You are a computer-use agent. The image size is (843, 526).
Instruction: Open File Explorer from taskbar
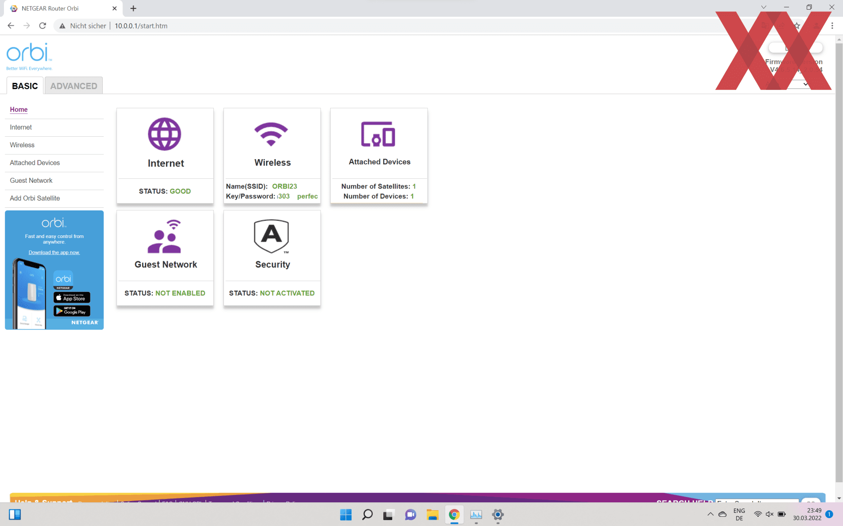pyautogui.click(x=432, y=515)
